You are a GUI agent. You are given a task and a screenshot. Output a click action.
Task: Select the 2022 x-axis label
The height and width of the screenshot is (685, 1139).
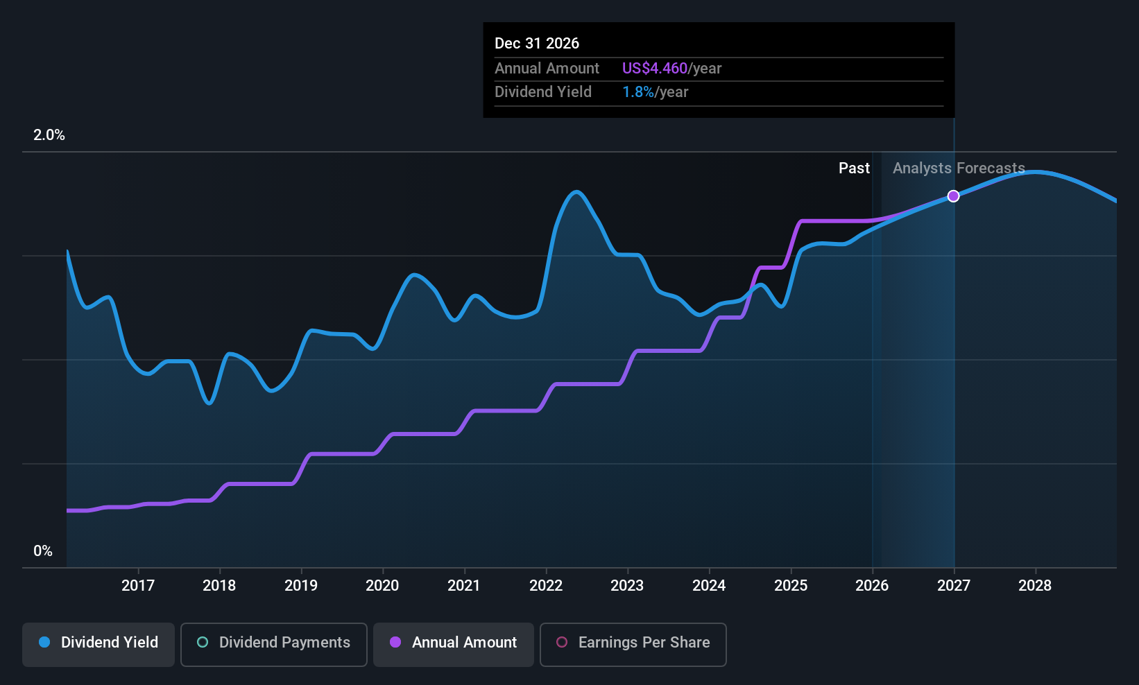click(546, 585)
